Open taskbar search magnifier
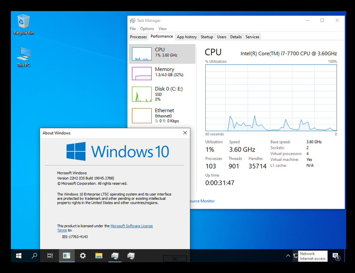Viewport: 355px width, 273px height. point(35,256)
